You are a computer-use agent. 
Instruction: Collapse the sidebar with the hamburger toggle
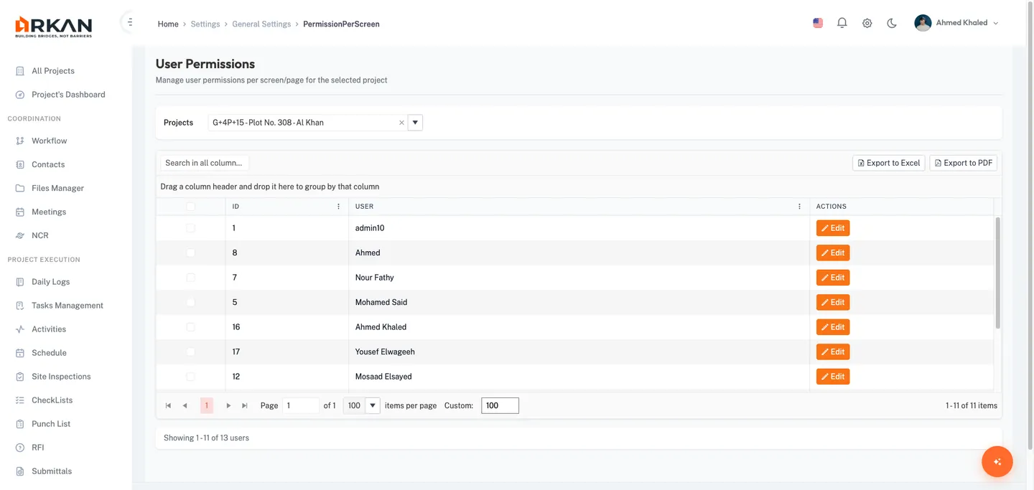pyautogui.click(x=129, y=21)
